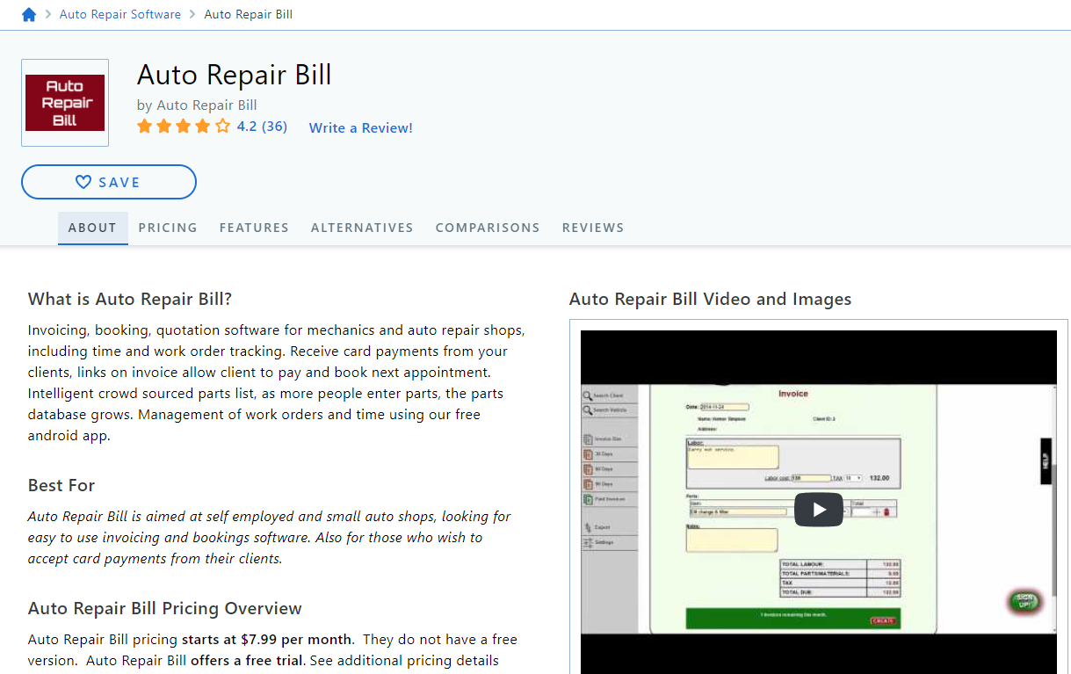
Task: Click the Search Vehicle icon in video
Action: tap(589, 410)
